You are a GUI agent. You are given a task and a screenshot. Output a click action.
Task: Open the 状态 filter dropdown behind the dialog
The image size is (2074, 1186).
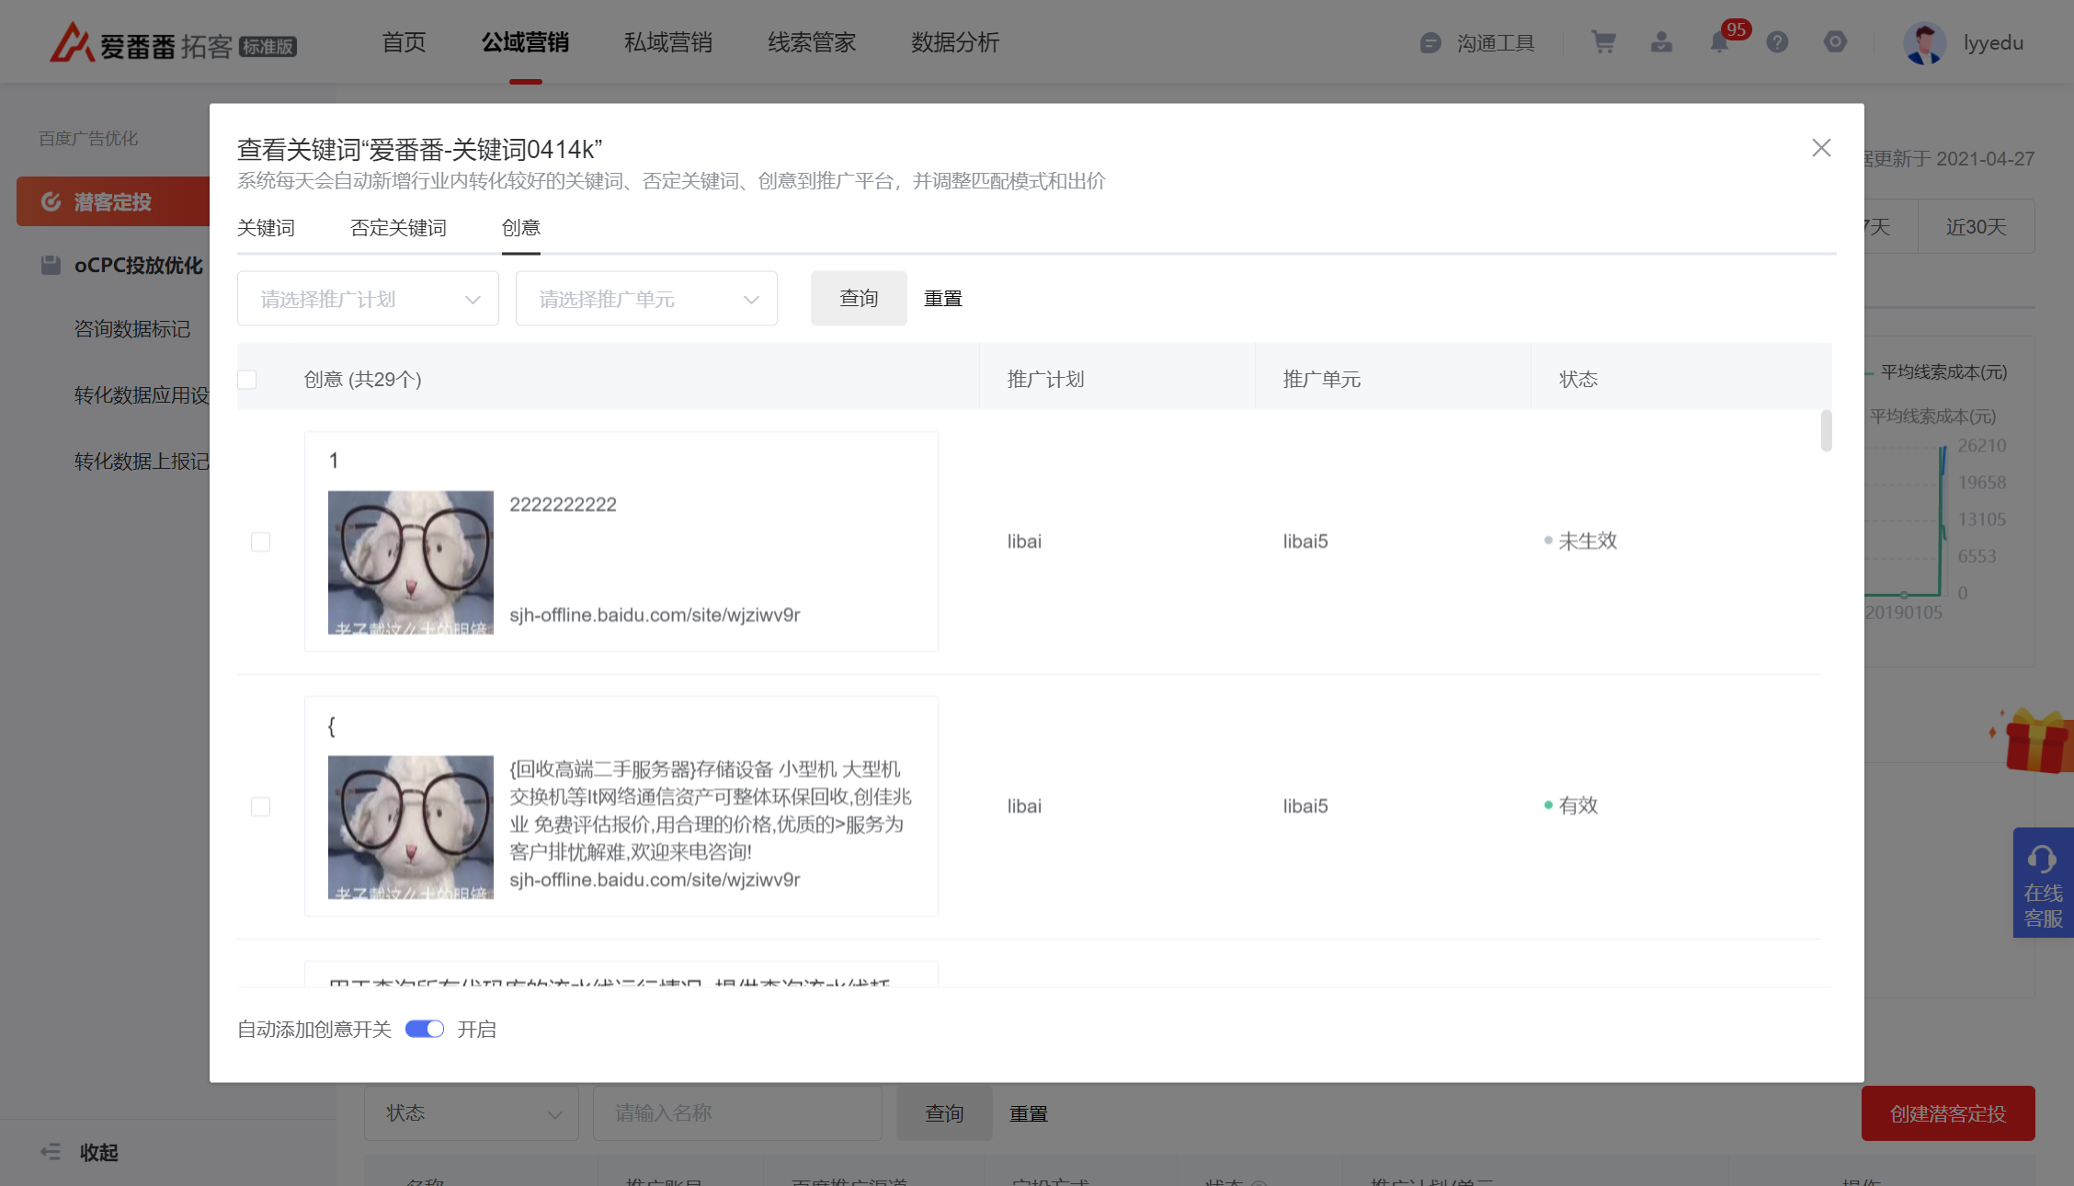coord(472,1113)
